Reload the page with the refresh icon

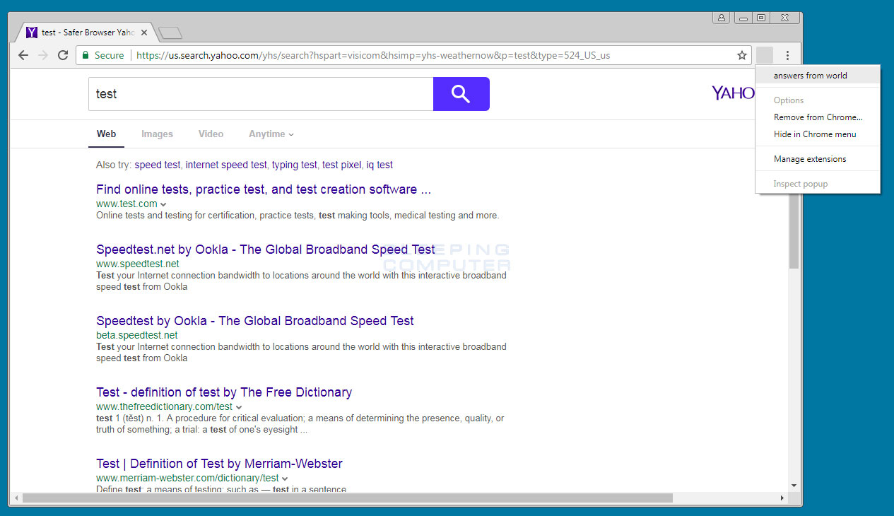click(x=62, y=54)
